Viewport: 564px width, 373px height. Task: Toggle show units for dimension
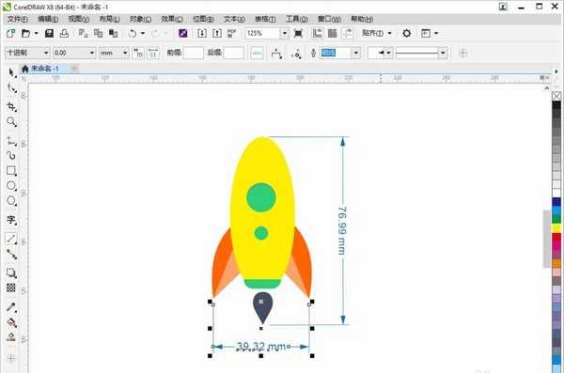point(138,53)
